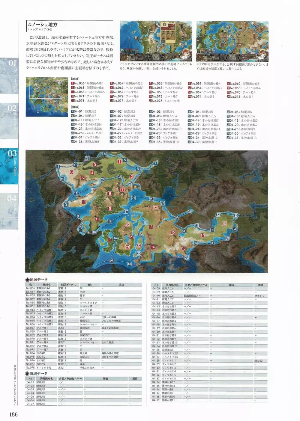Click blue sea route marker 7 on map
300x421 pixels.
coord(155,163)
